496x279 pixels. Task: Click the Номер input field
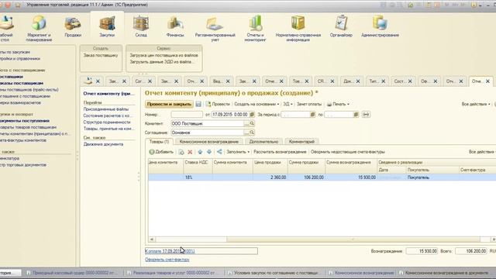[x=187, y=115]
